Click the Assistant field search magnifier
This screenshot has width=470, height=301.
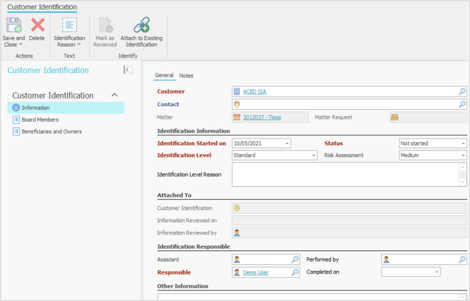(x=295, y=260)
